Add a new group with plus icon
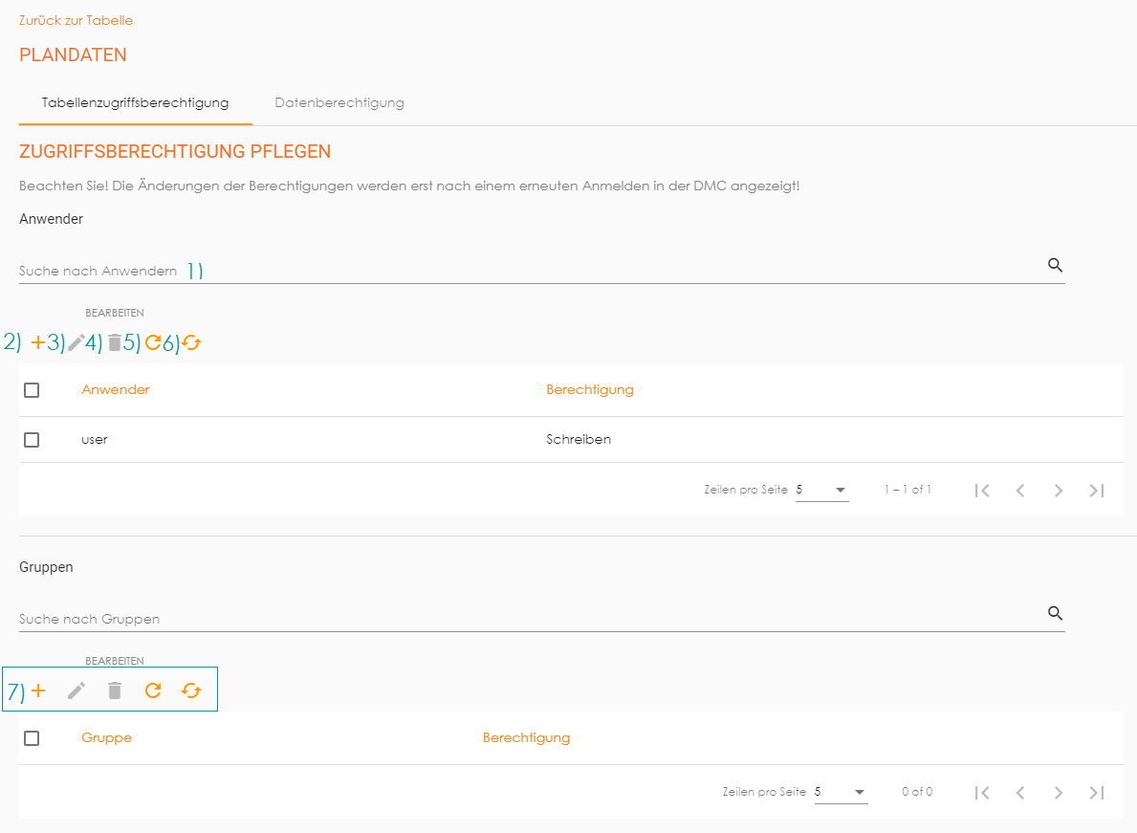The height and width of the screenshot is (833, 1137). click(x=38, y=691)
